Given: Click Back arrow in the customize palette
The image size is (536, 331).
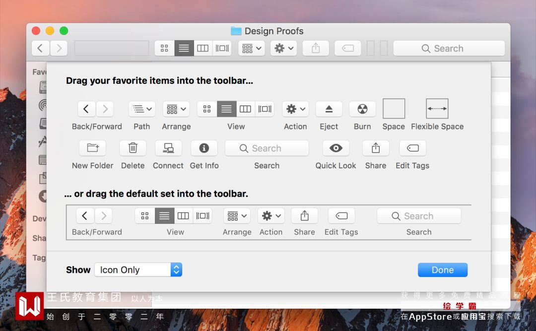Looking at the screenshot, I should 86,109.
